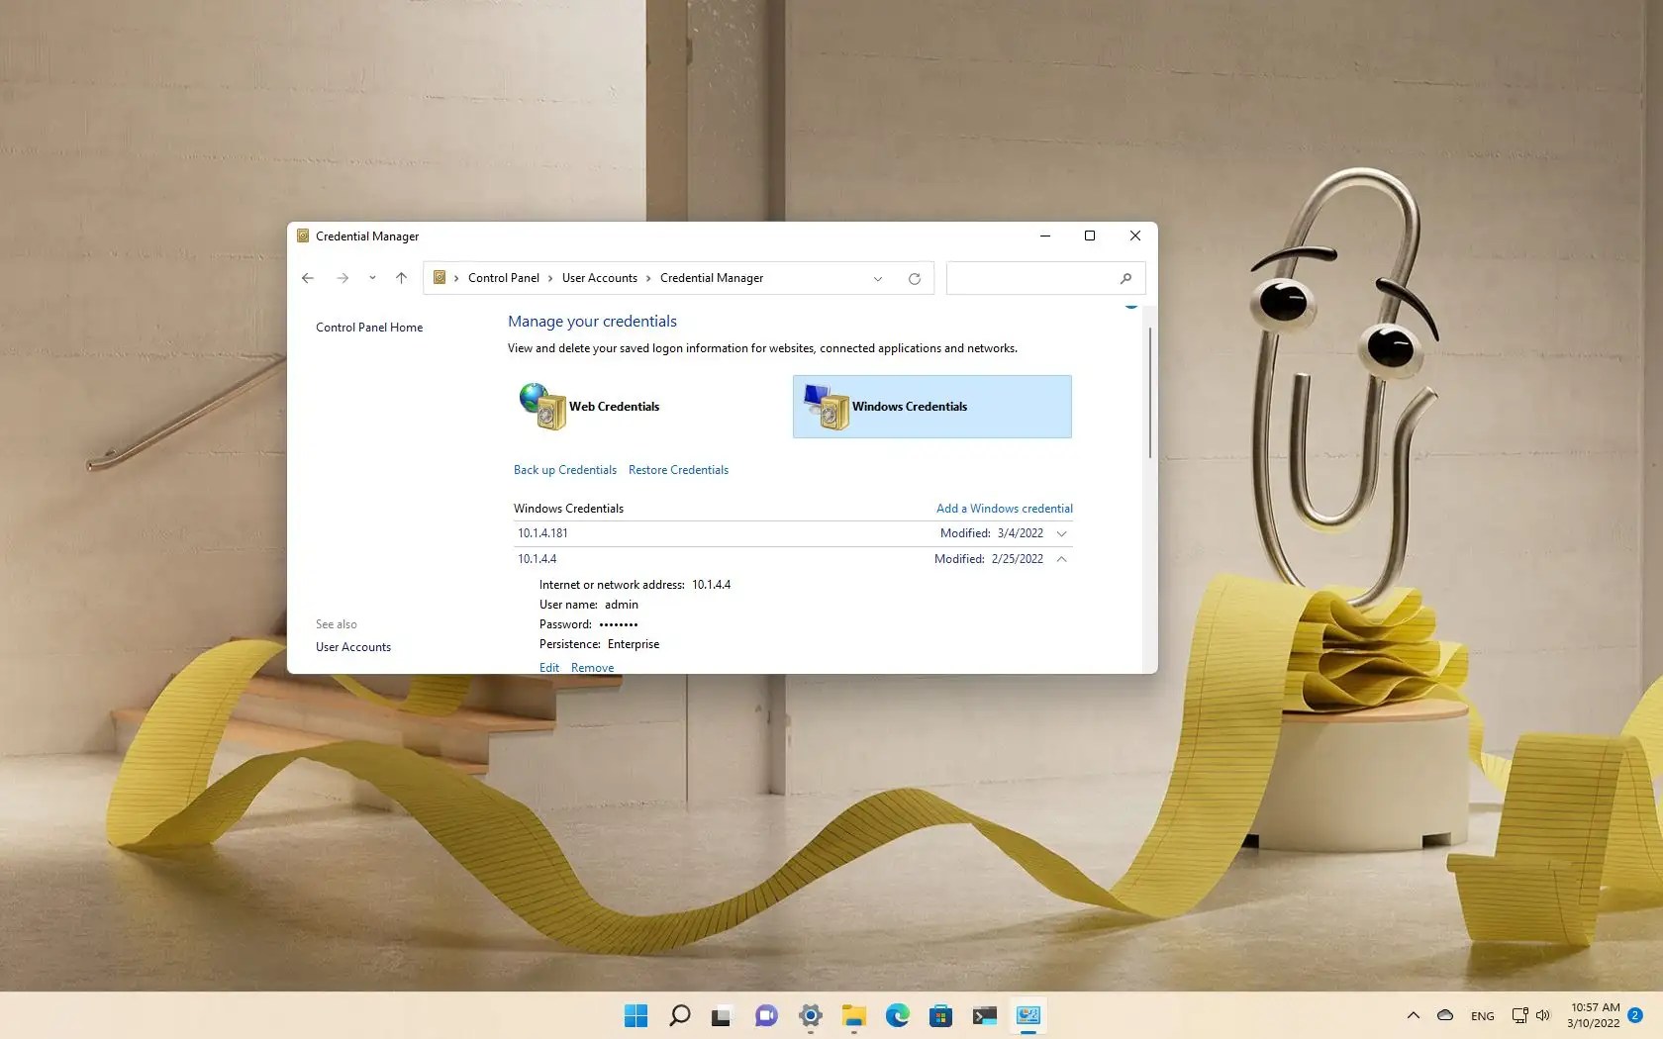1663x1039 pixels.
Task: Click the Modified date 2/25/2022
Action: (1018, 559)
